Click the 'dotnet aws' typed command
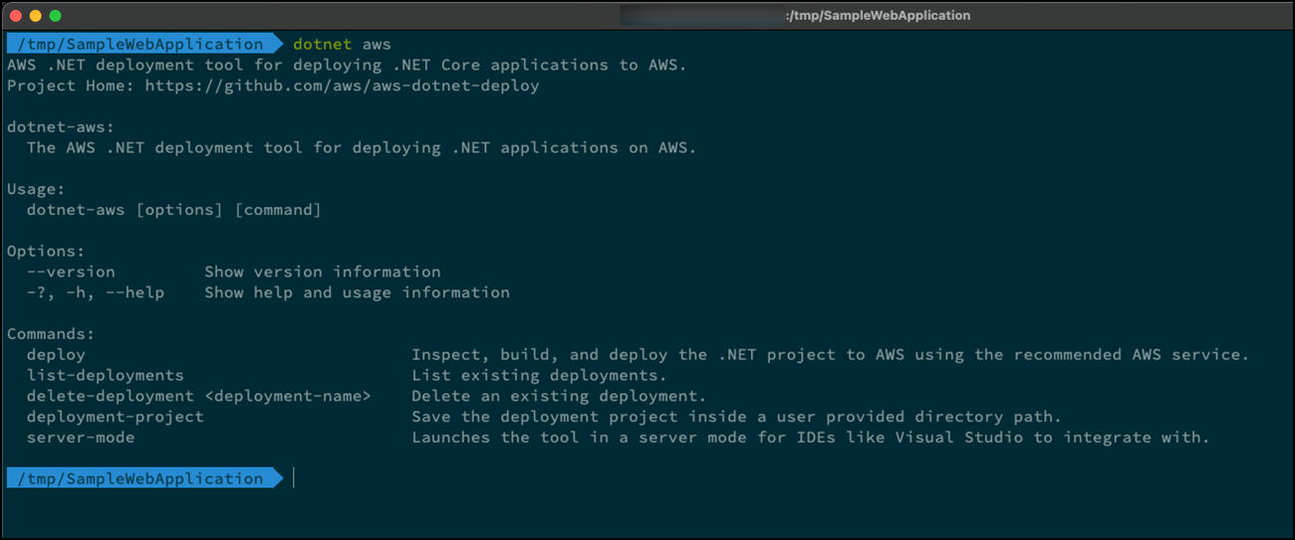 click(x=342, y=44)
